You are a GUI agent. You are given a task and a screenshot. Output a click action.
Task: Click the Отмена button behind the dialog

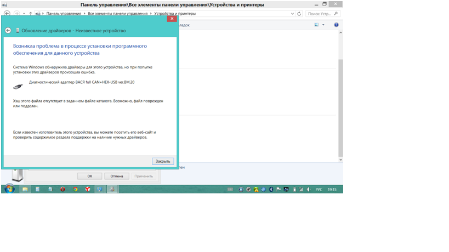coord(117,176)
